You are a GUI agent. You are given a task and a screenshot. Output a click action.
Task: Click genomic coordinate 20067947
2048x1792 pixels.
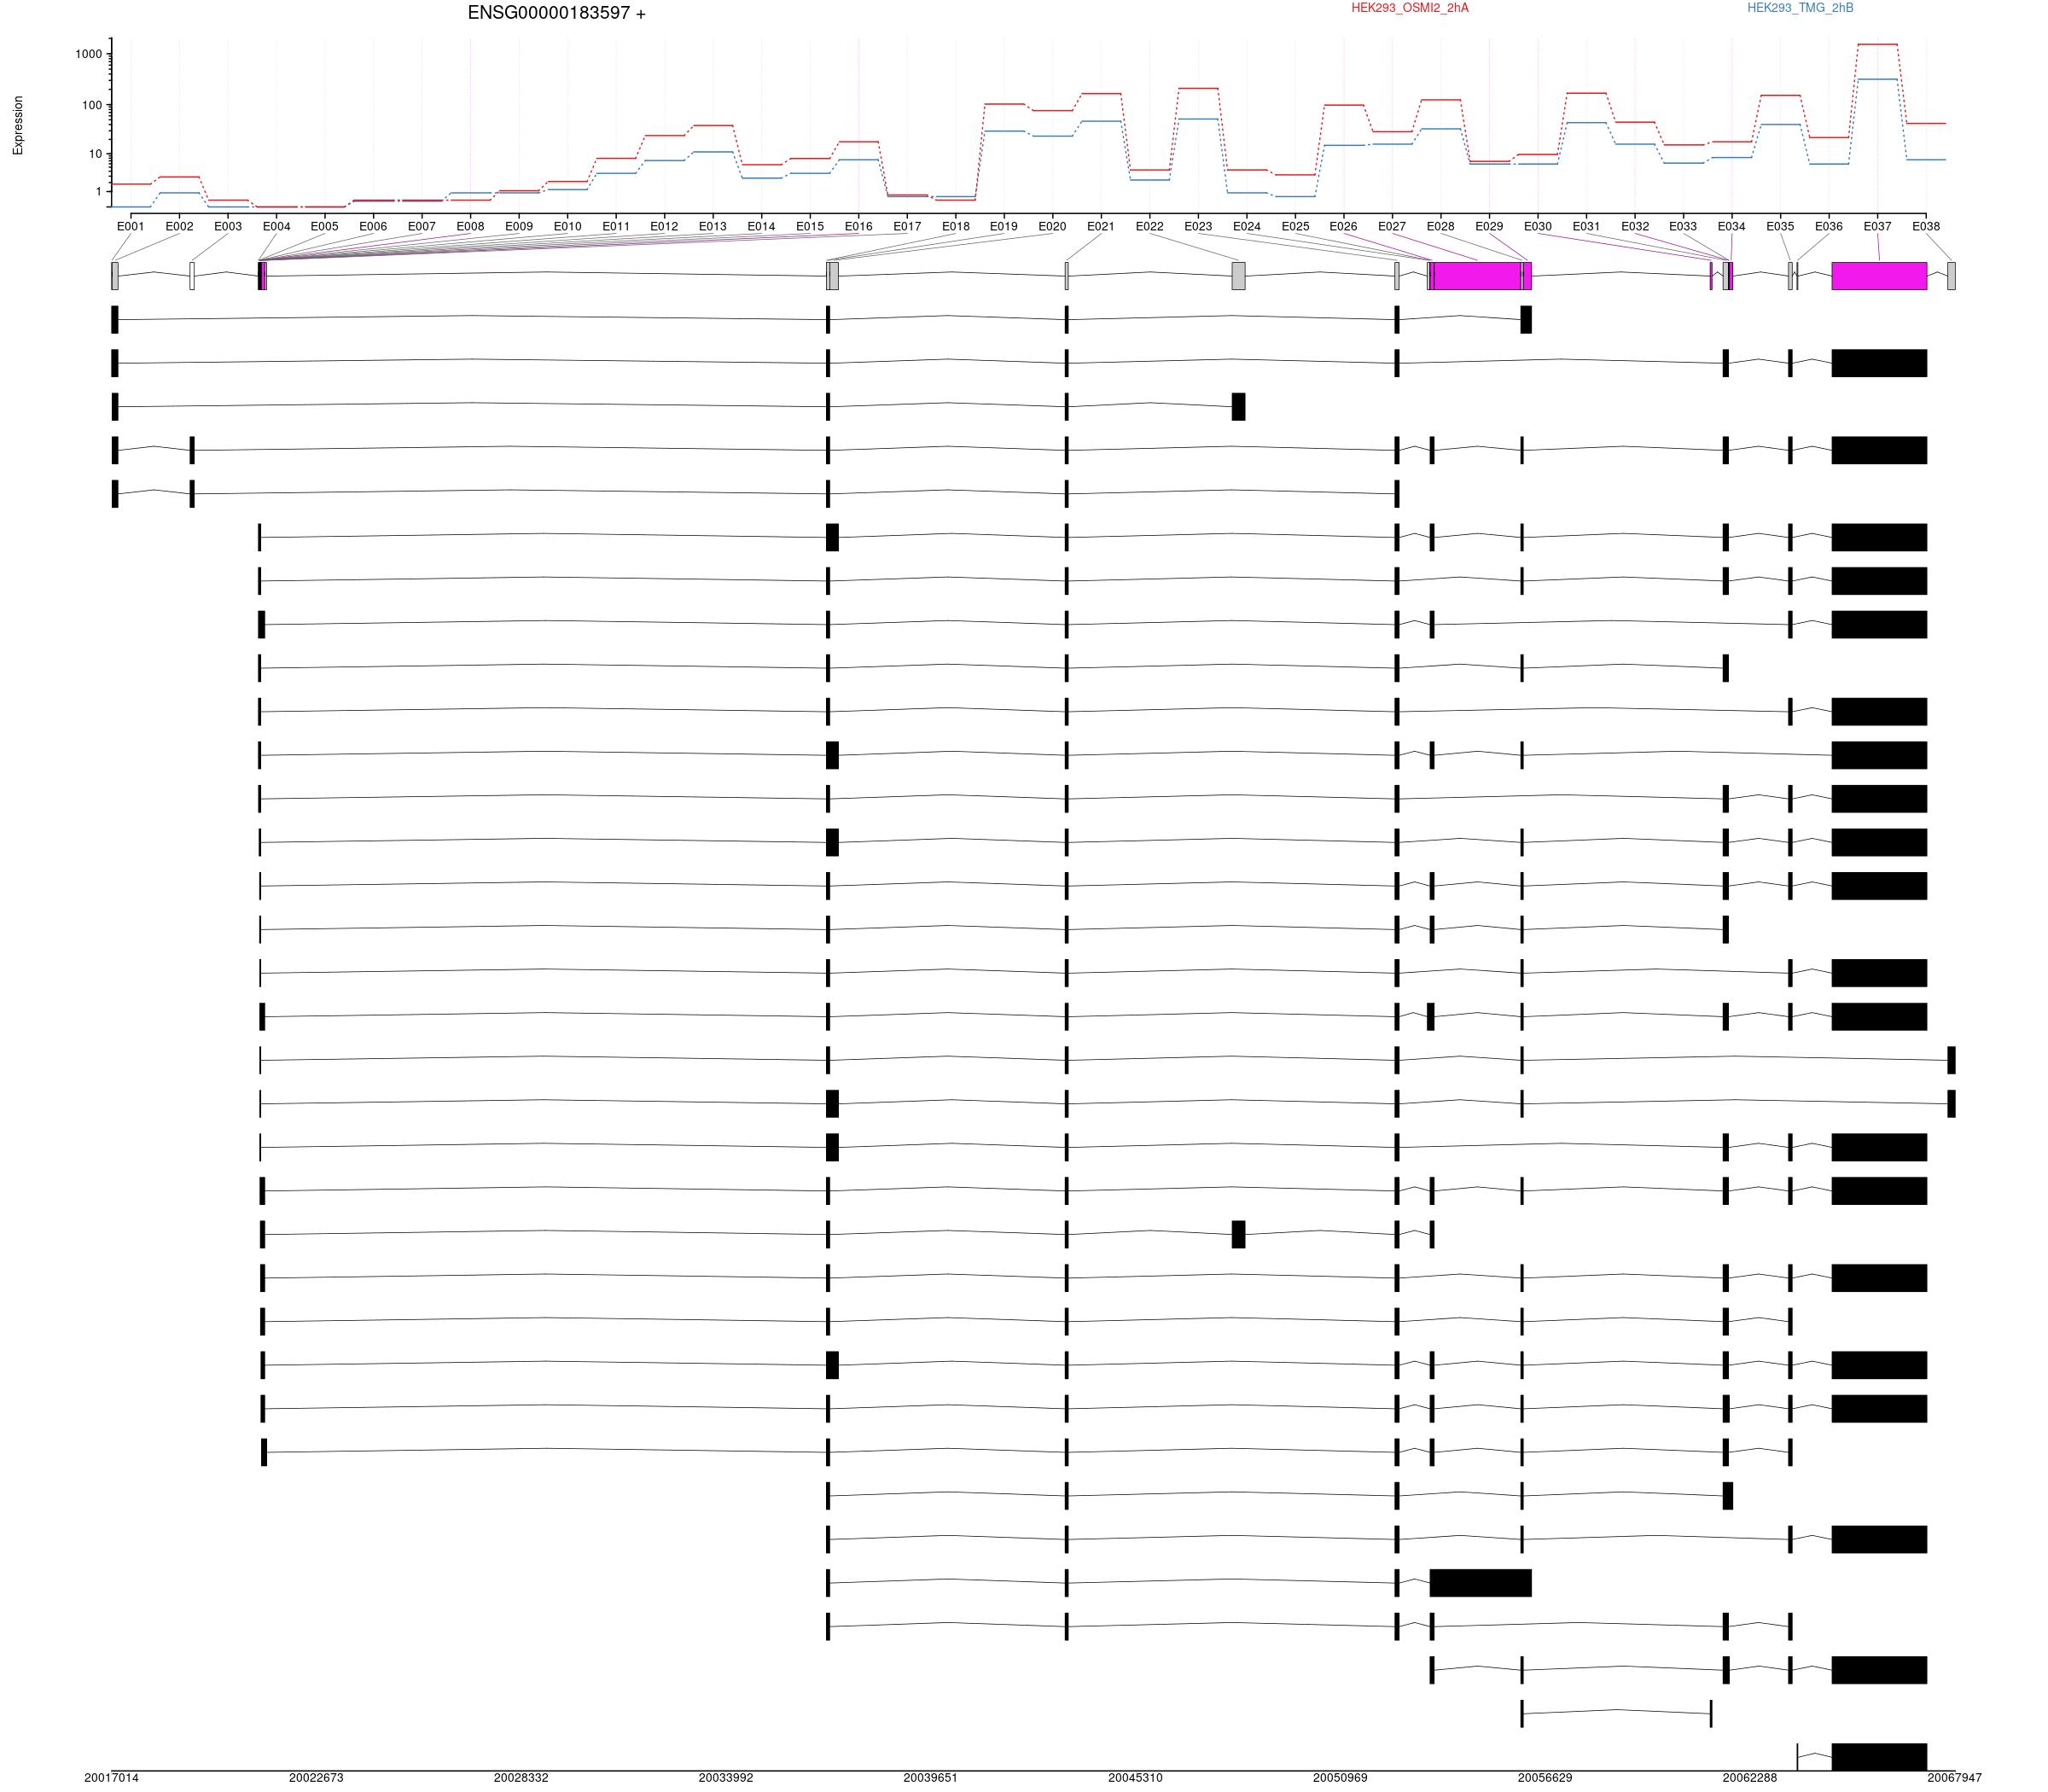click(x=1954, y=1778)
